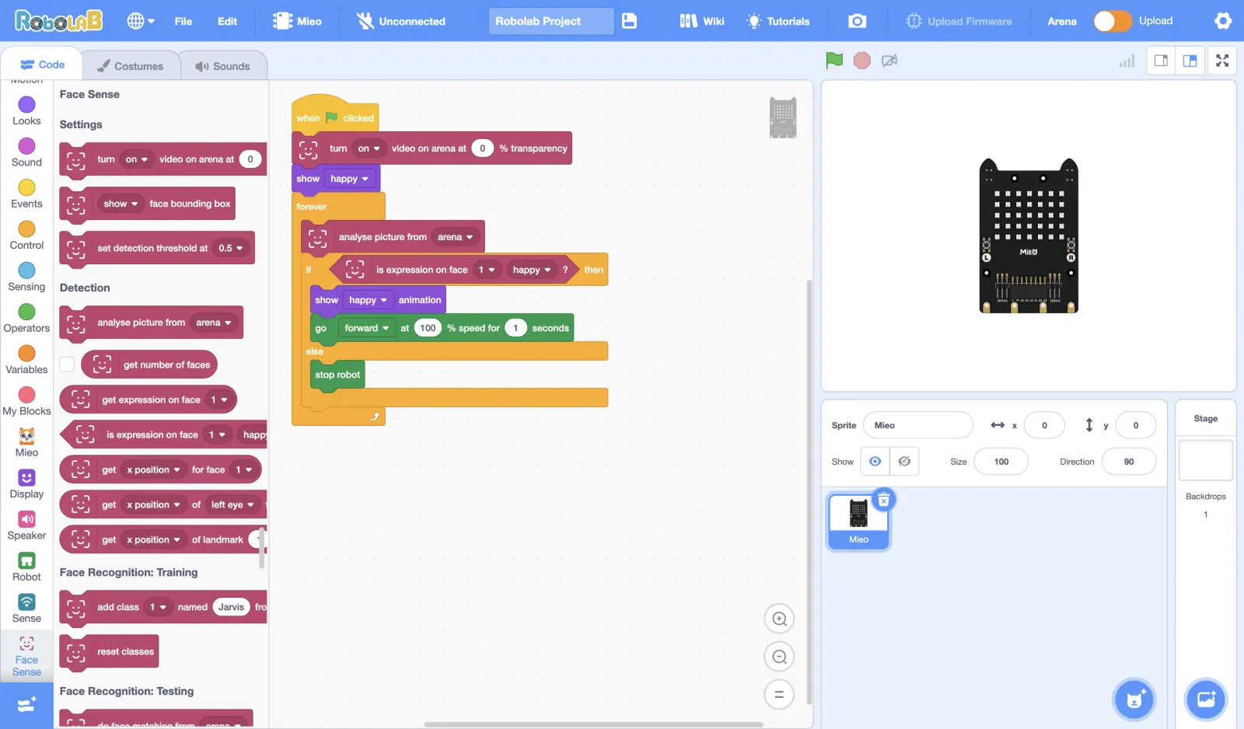Open the Wiki link
This screenshot has width=1244, height=729.
pos(702,21)
